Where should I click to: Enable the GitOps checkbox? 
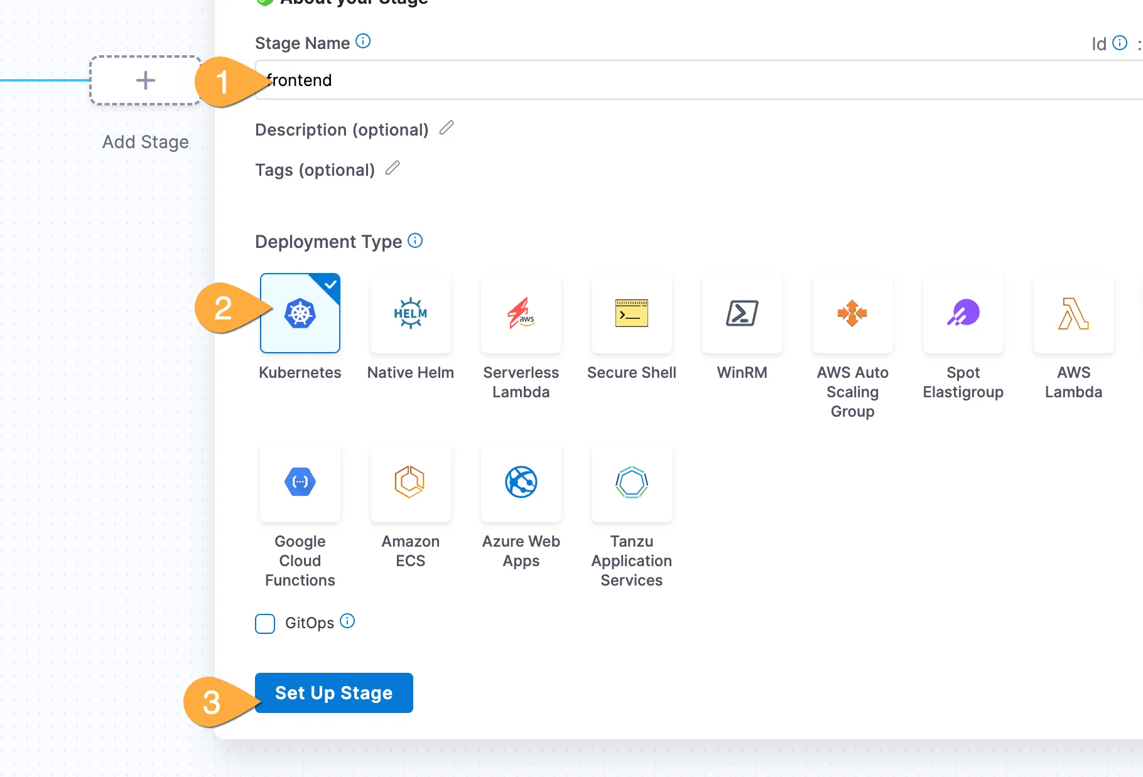pyautogui.click(x=265, y=624)
